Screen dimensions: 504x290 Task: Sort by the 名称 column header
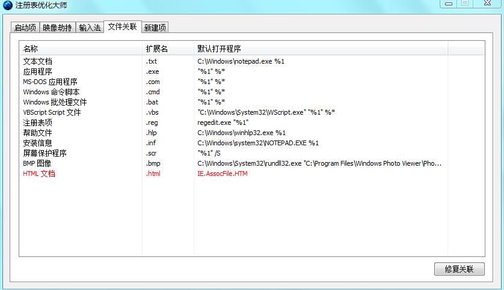(81, 49)
